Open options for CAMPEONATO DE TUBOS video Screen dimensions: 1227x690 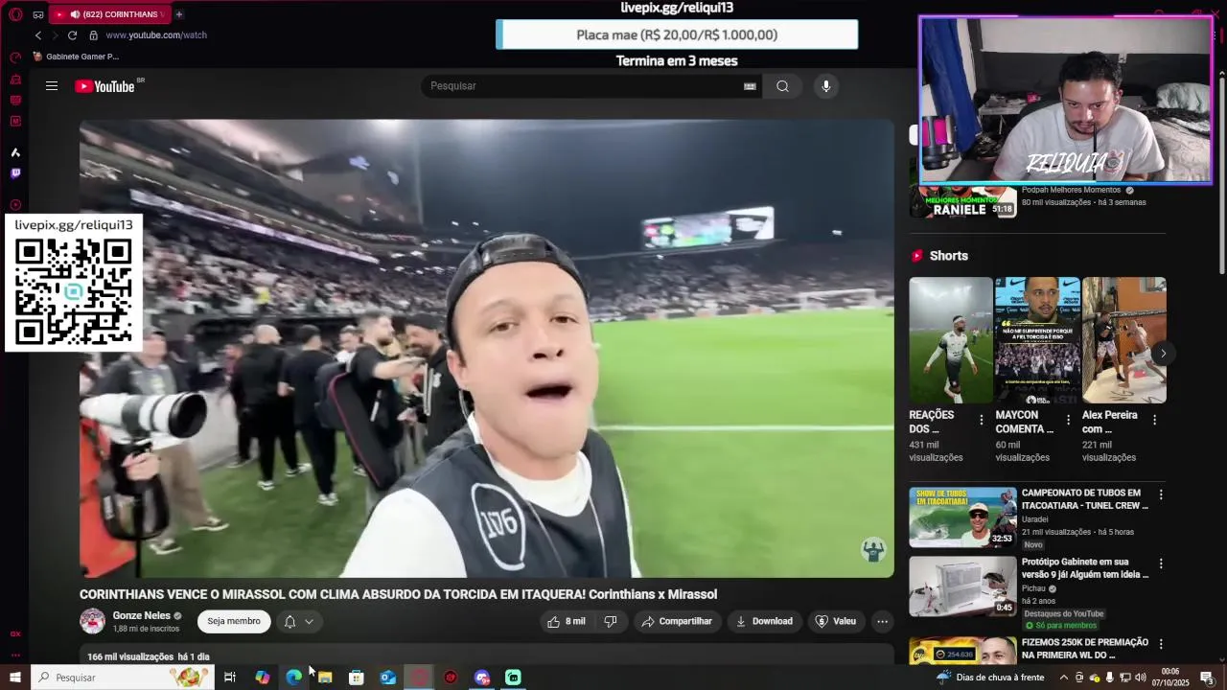click(1161, 495)
